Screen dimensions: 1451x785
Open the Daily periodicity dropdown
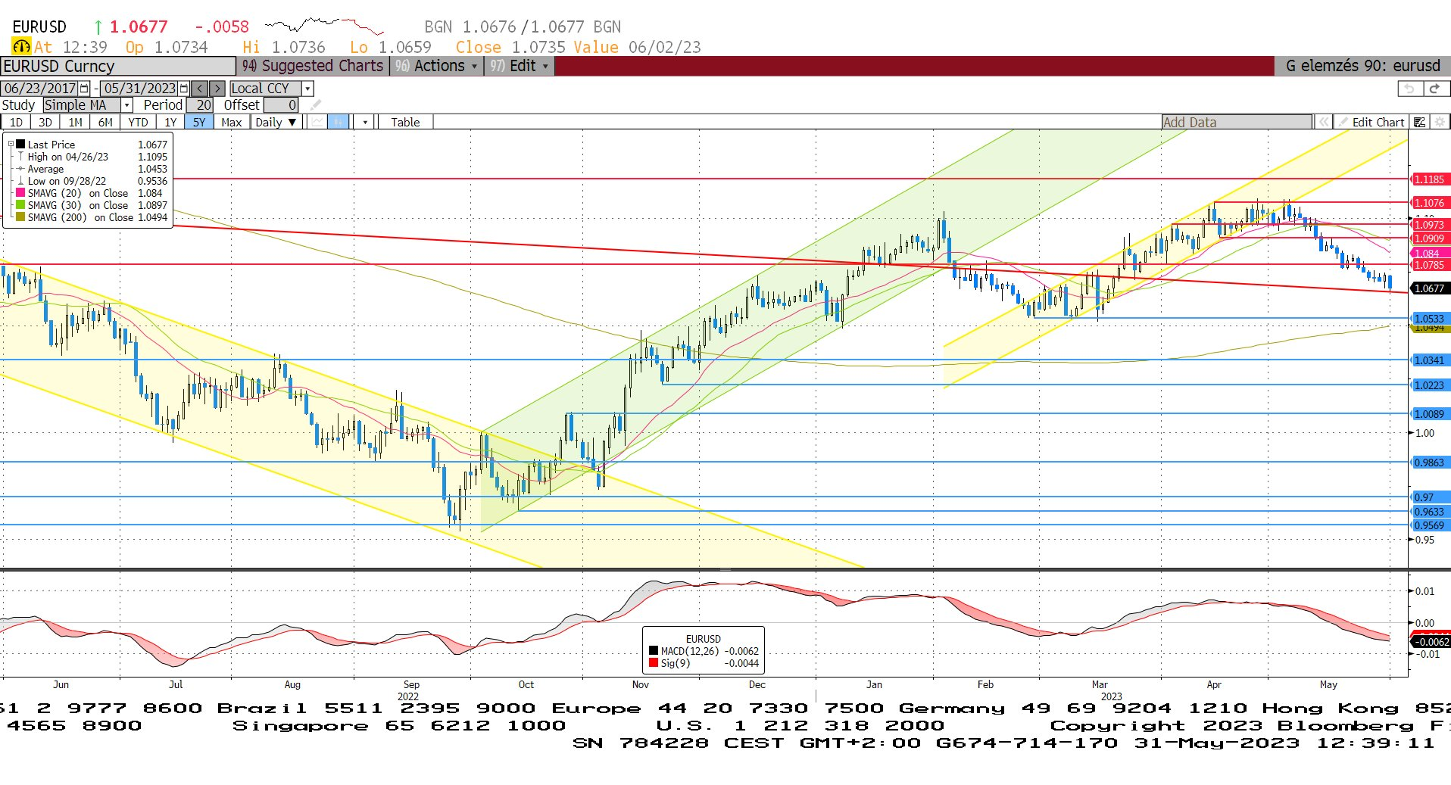coord(276,122)
